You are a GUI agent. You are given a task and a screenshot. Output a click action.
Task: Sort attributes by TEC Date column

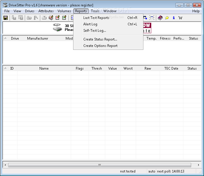pyautogui.click(x=171, y=68)
